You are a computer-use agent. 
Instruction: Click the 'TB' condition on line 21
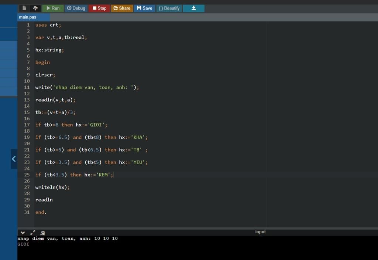click(x=92, y=150)
